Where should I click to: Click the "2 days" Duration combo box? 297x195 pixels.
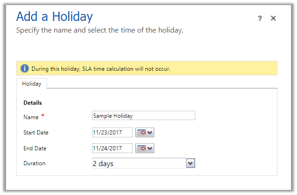click(x=139, y=163)
